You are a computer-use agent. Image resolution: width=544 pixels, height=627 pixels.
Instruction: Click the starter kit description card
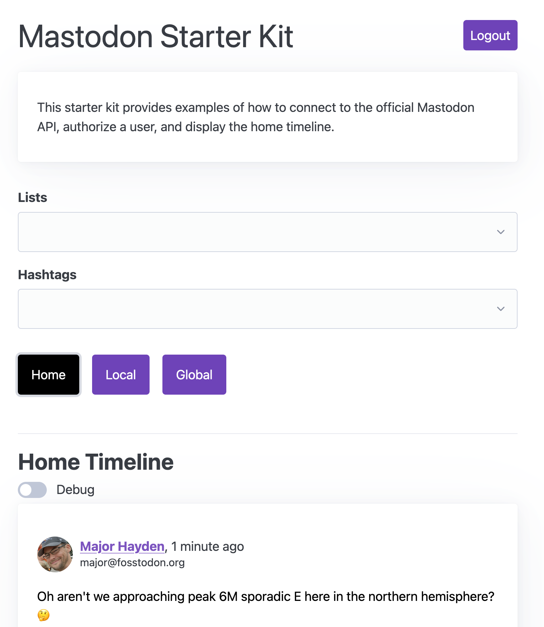point(268,117)
